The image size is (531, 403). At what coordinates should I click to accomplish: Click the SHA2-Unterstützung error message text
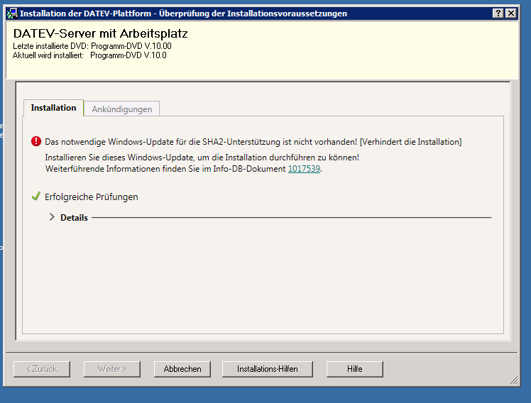(x=253, y=142)
